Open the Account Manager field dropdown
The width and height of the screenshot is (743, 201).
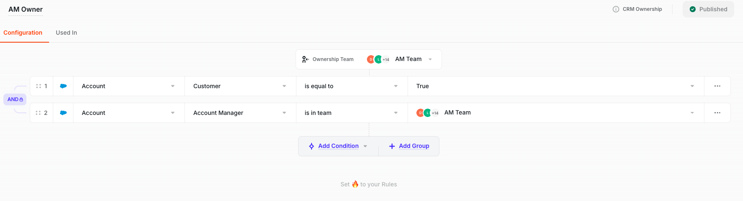tap(240, 113)
